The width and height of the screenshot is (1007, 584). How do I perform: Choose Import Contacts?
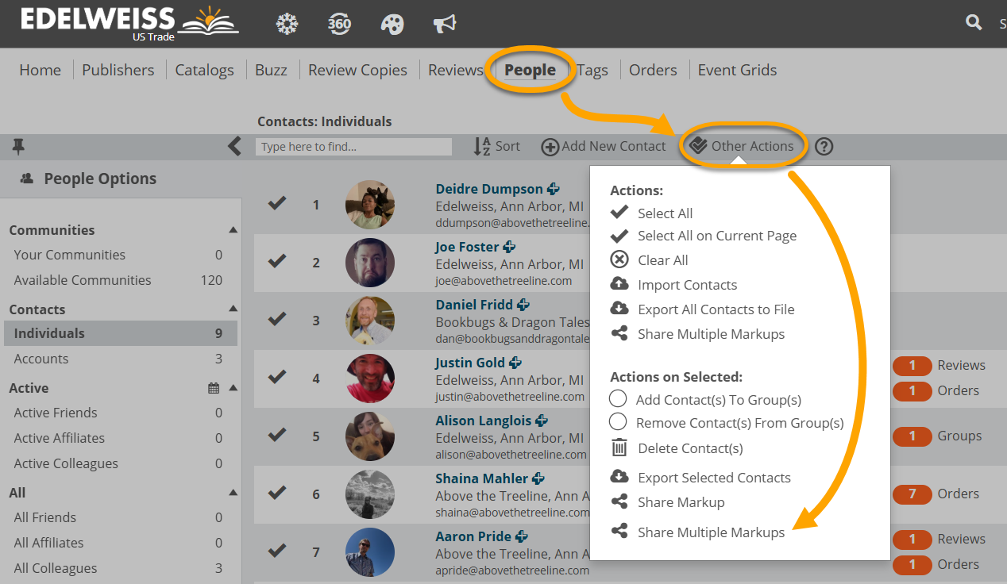click(673, 285)
